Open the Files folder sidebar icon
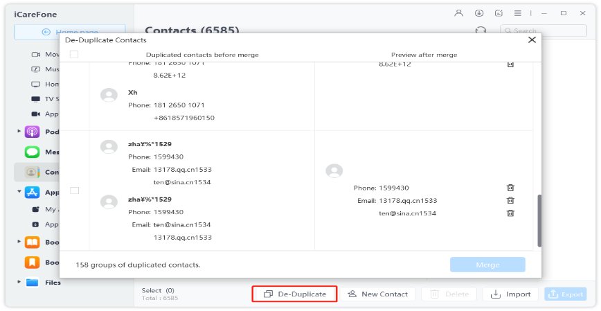This screenshot has width=601, height=311. coord(32,282)
